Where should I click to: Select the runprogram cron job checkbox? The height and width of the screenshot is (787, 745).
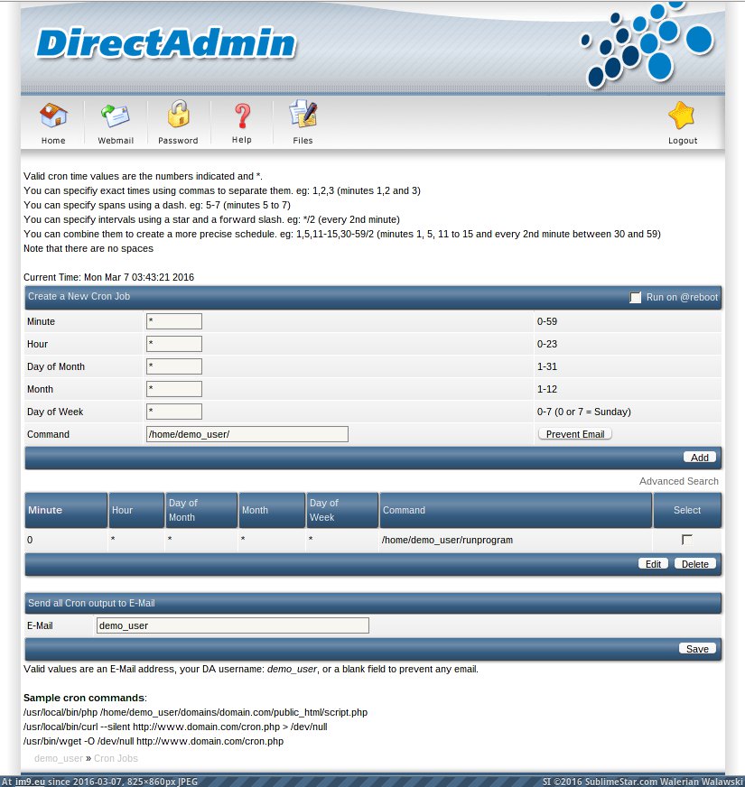(686, 540)
